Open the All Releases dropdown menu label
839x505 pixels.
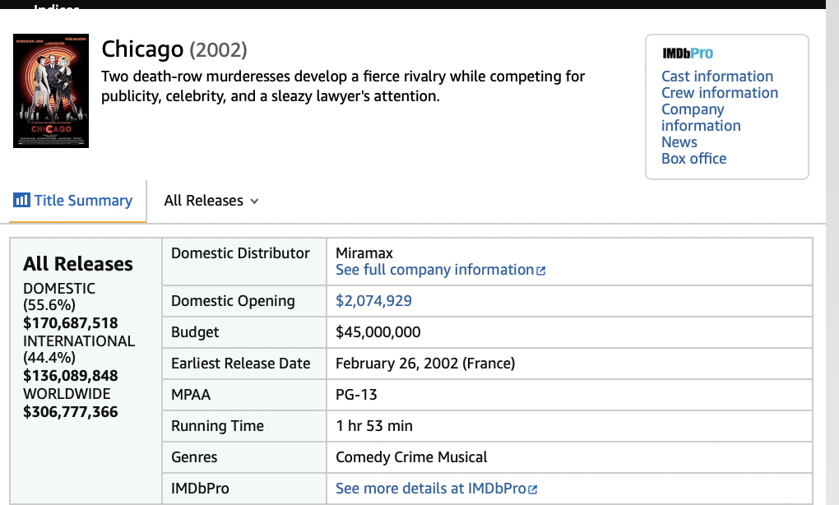203,201
